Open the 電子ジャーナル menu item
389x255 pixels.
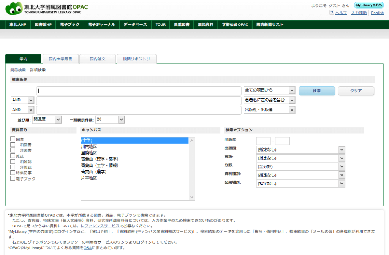(101, 25)
